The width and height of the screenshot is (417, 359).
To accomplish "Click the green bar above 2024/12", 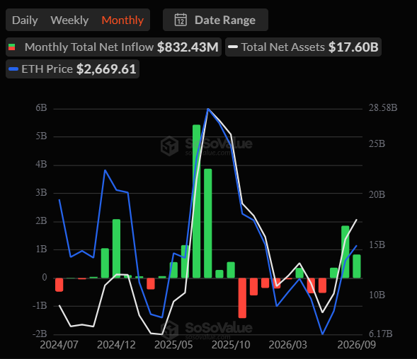I will pyautogui.click(x=117, y=249).
